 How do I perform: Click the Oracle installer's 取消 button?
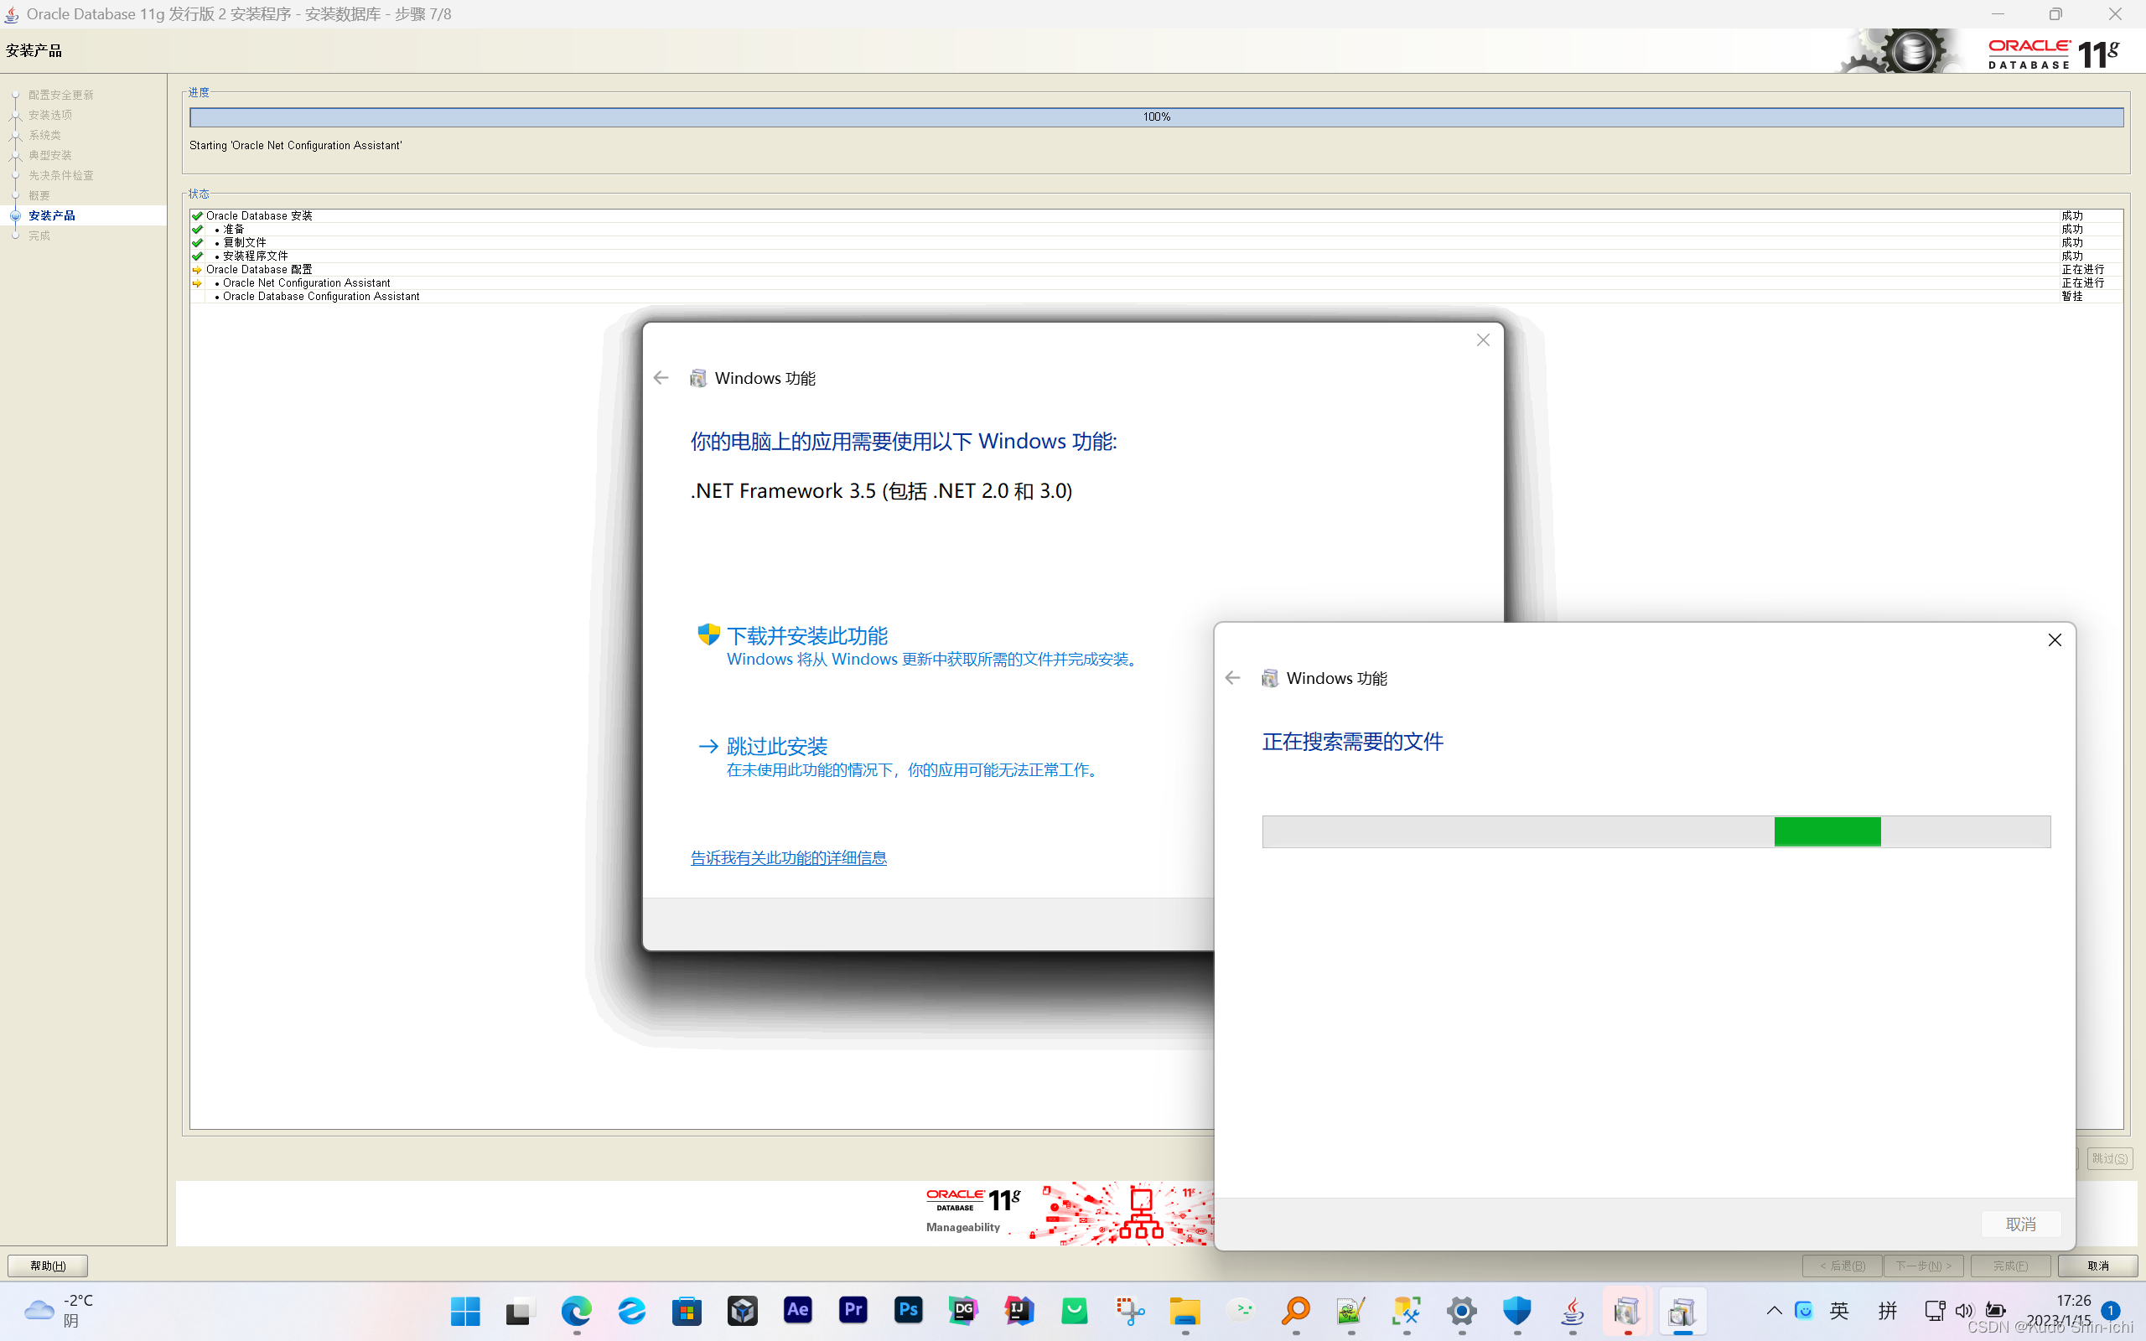click(2097, 1266)
